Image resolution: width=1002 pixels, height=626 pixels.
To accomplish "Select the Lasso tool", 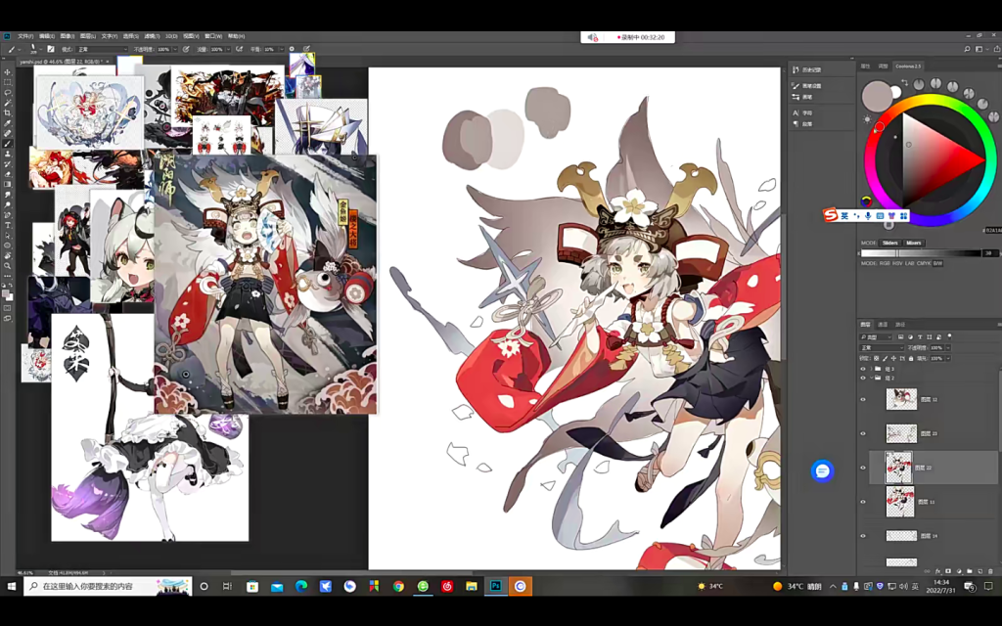I will coord(8,93).
